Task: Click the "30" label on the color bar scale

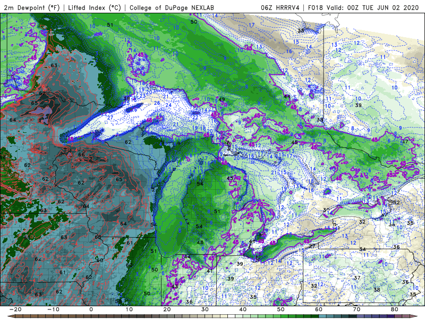Action: click(x=205, y=309)
